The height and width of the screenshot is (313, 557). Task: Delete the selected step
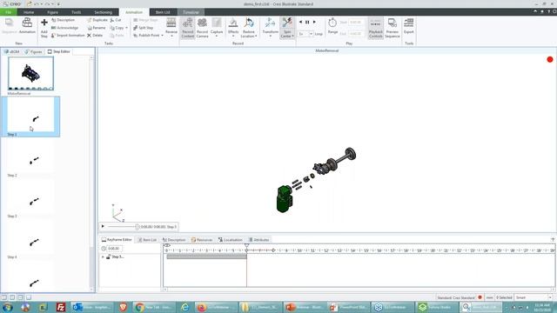tap(95, 36)
